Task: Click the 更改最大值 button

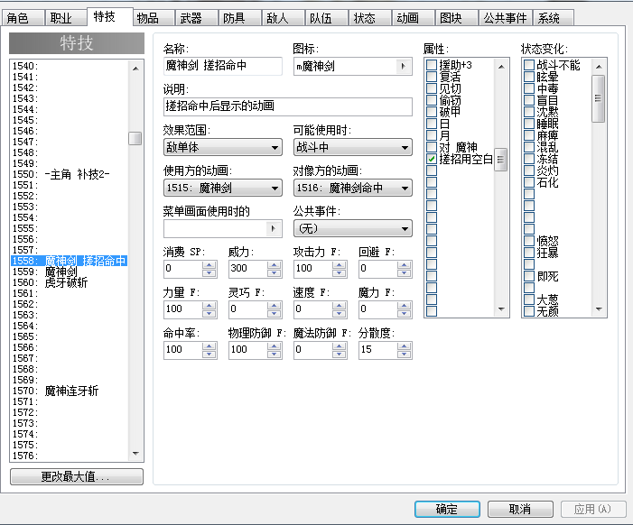Action: coord(76,476)
